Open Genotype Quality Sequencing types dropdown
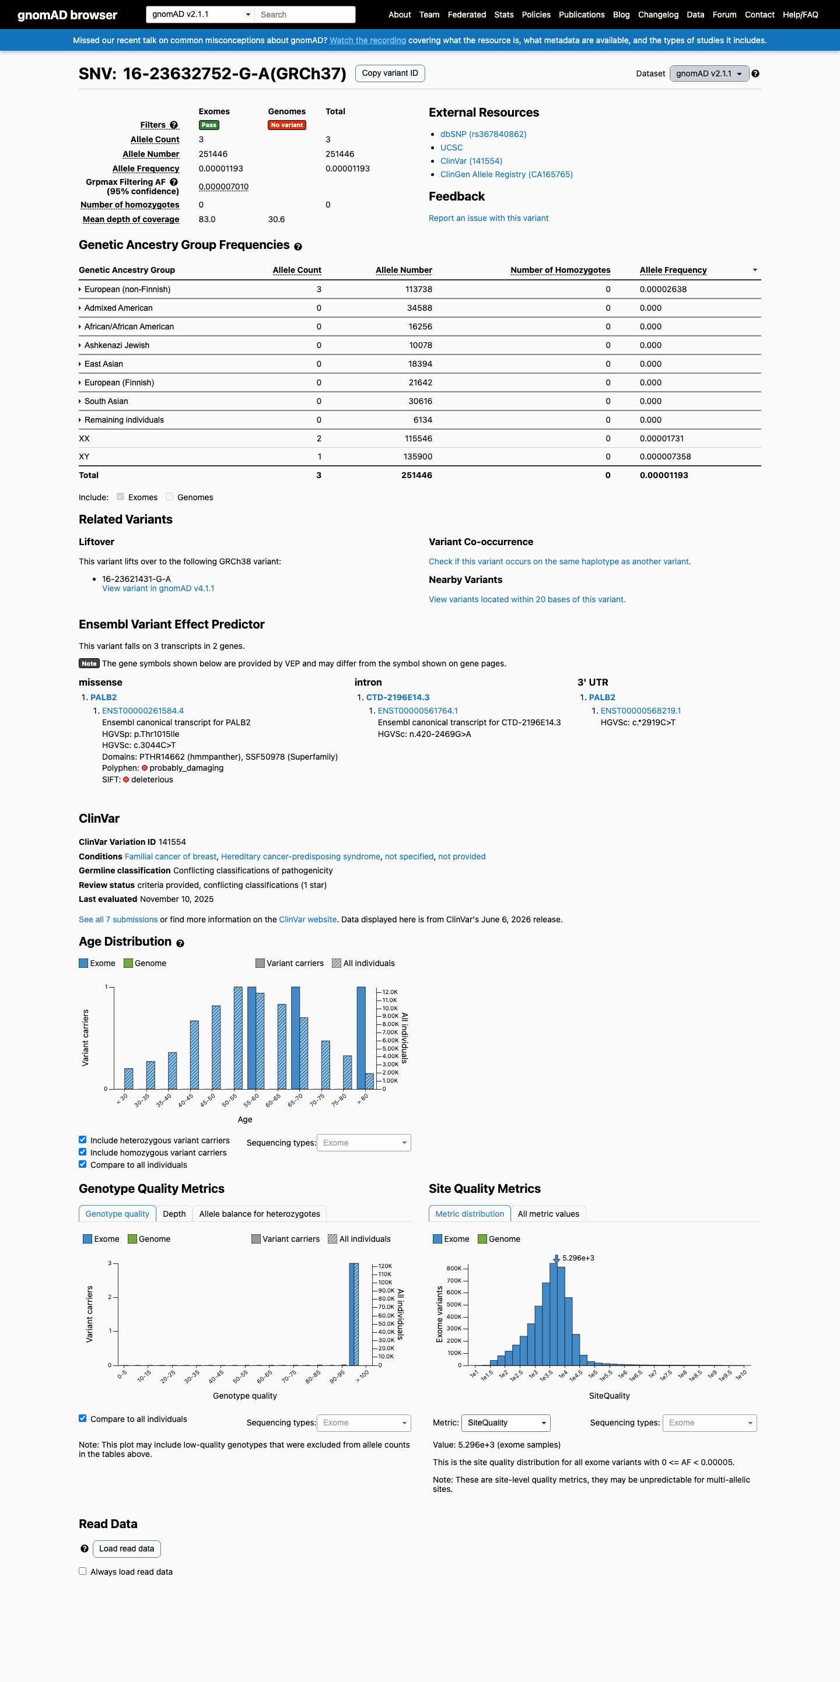Screen dimensions: 840x1682 coord(364,1423)
